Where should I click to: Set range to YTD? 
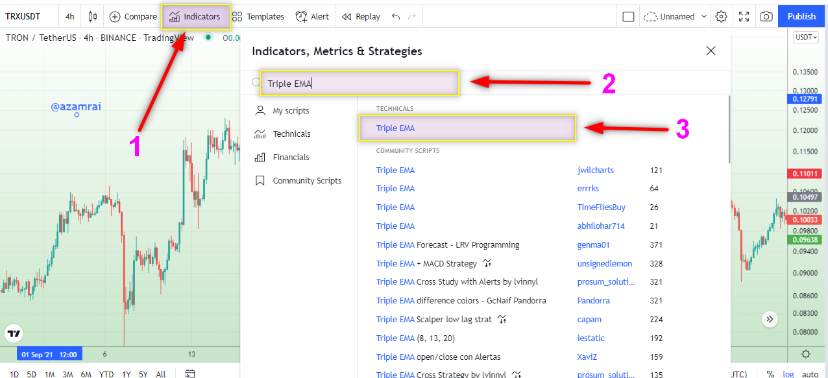coord(106,374)
